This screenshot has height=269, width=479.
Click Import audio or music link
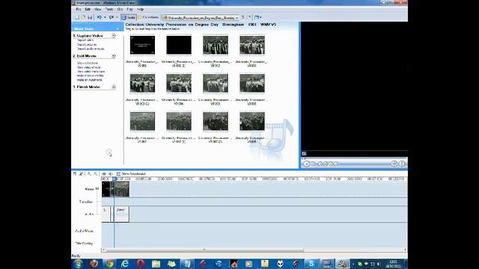point(91,49)
